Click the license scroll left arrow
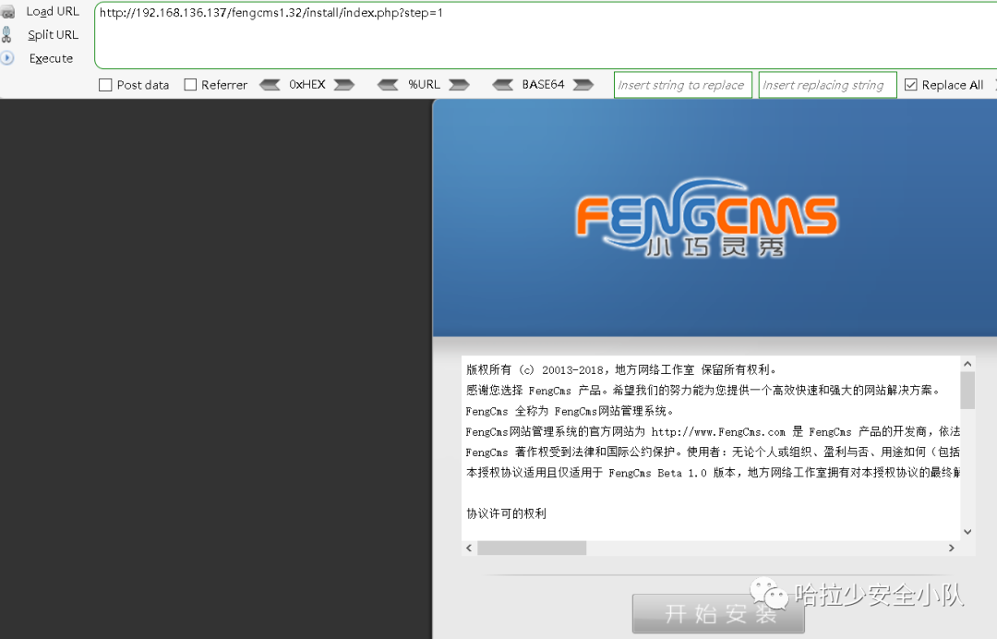Screen dimensions: 997x639 469,549
